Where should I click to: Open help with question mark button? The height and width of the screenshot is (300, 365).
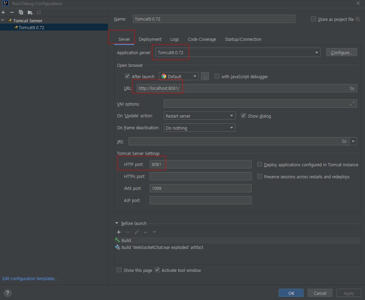click(8, 293)
